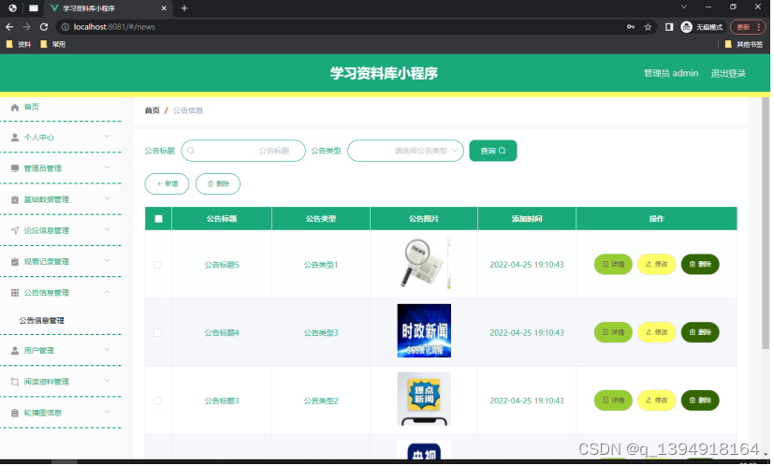Viewport: 774px width, 466px height.
Task: Click the browser address bar URL
Action: click(x=114, y=27)
